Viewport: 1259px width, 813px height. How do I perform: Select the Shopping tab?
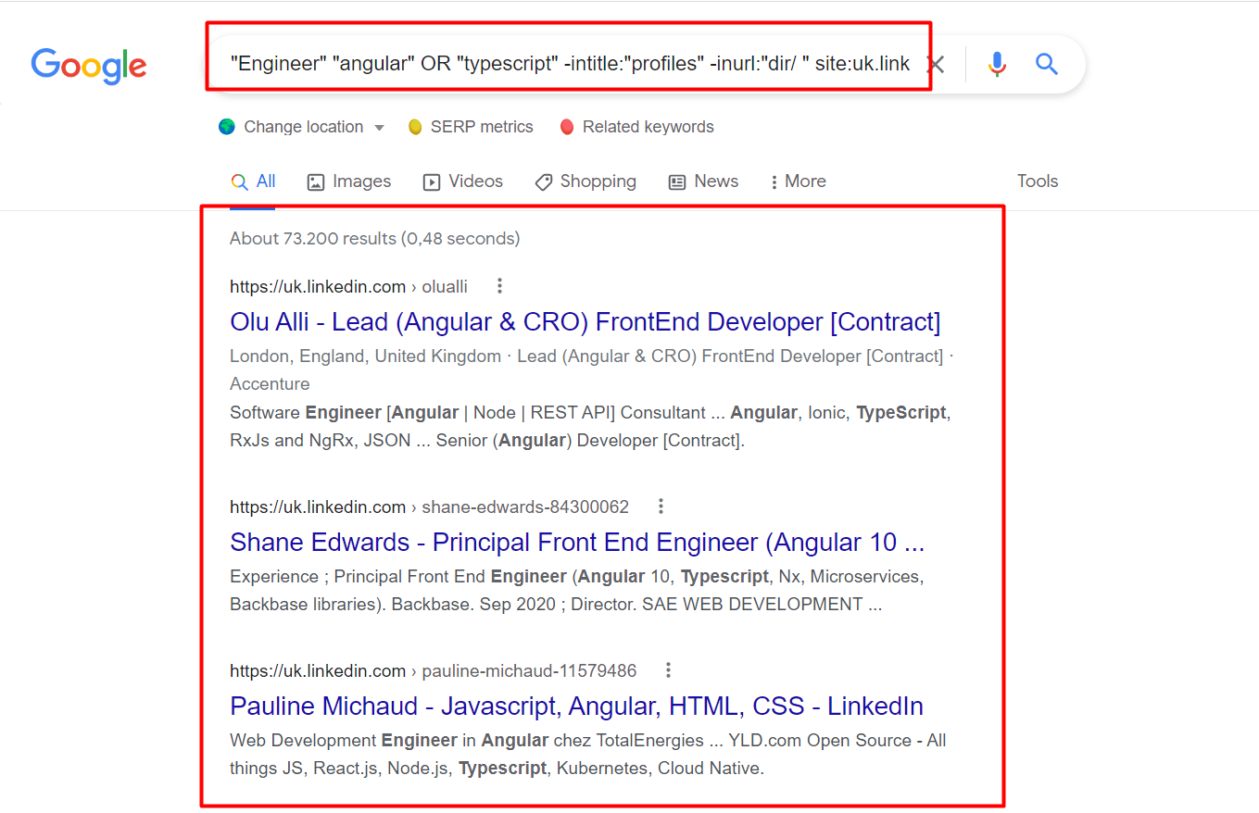585,181
